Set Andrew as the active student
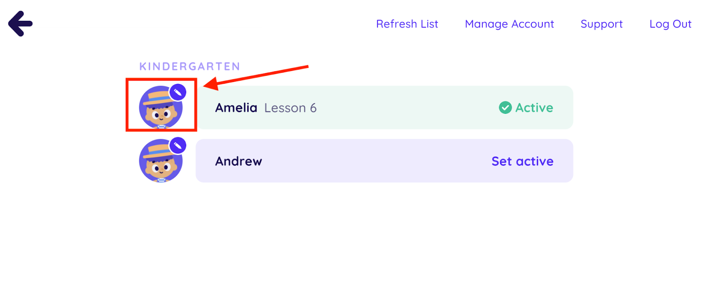 pos(522,161)
